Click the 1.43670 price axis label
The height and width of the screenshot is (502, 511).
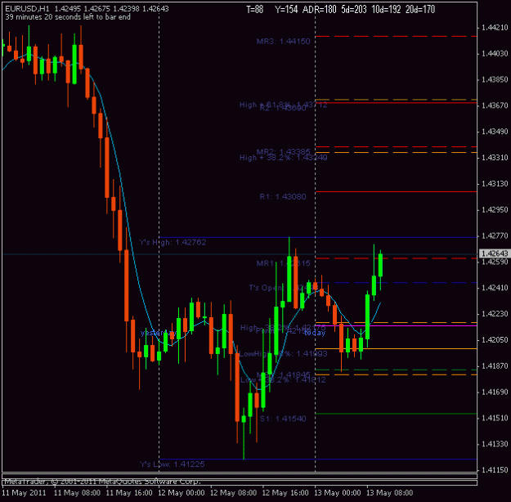pos(495,105)
